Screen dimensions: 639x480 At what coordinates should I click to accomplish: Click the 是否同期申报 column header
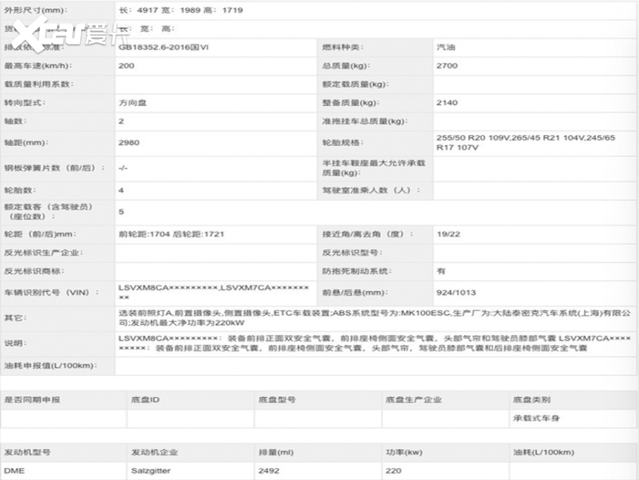pos(32,400)
